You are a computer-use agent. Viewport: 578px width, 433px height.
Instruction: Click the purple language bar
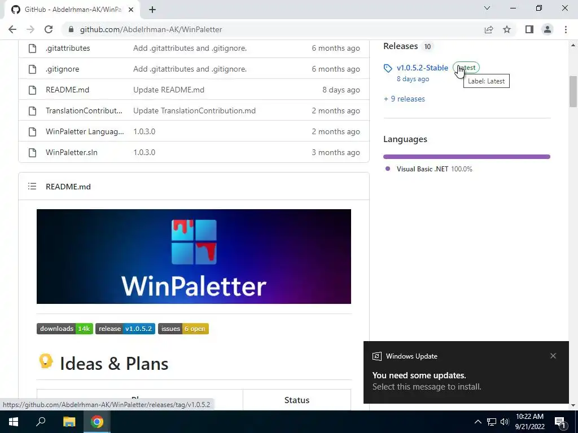[467, 157]
